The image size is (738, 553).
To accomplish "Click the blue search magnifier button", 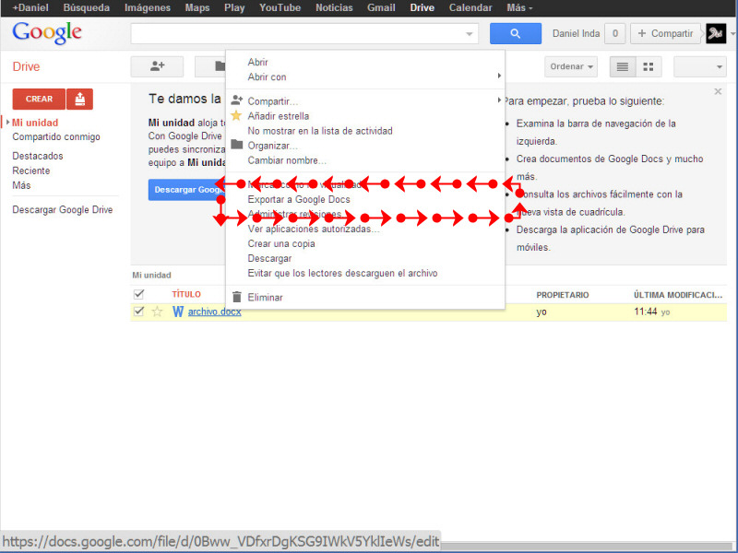I will (515, 34).
